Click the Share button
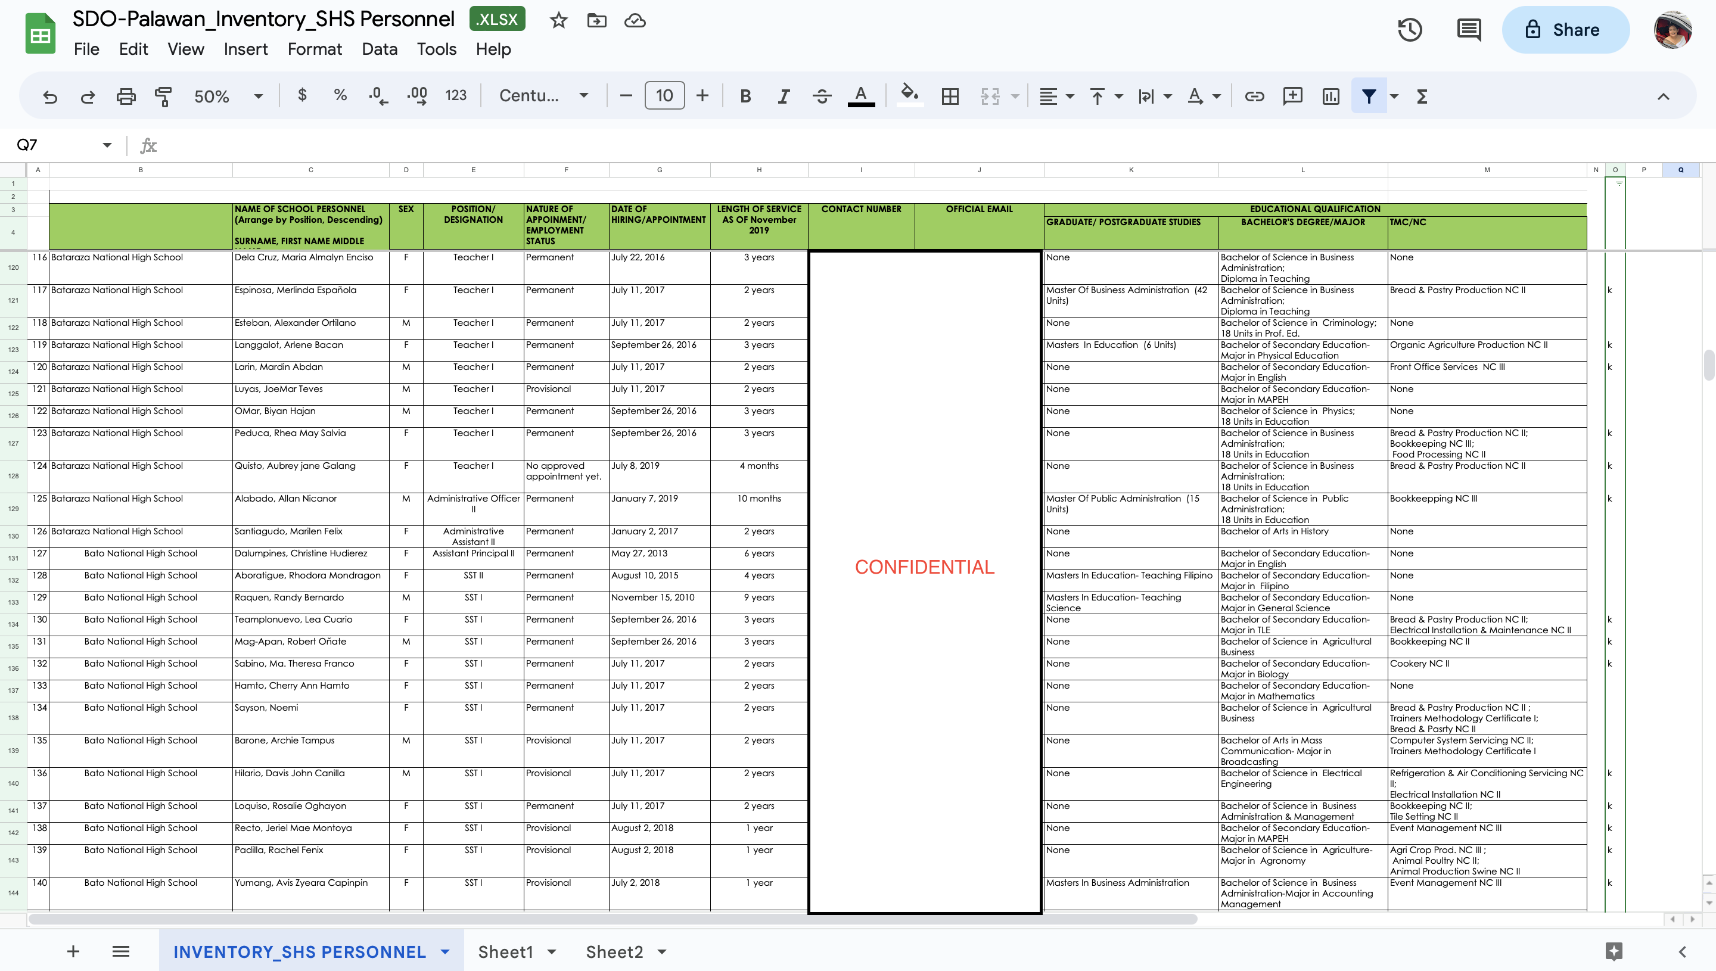Viewport: 1716px width, 971px height. (x=1565, y=30)
